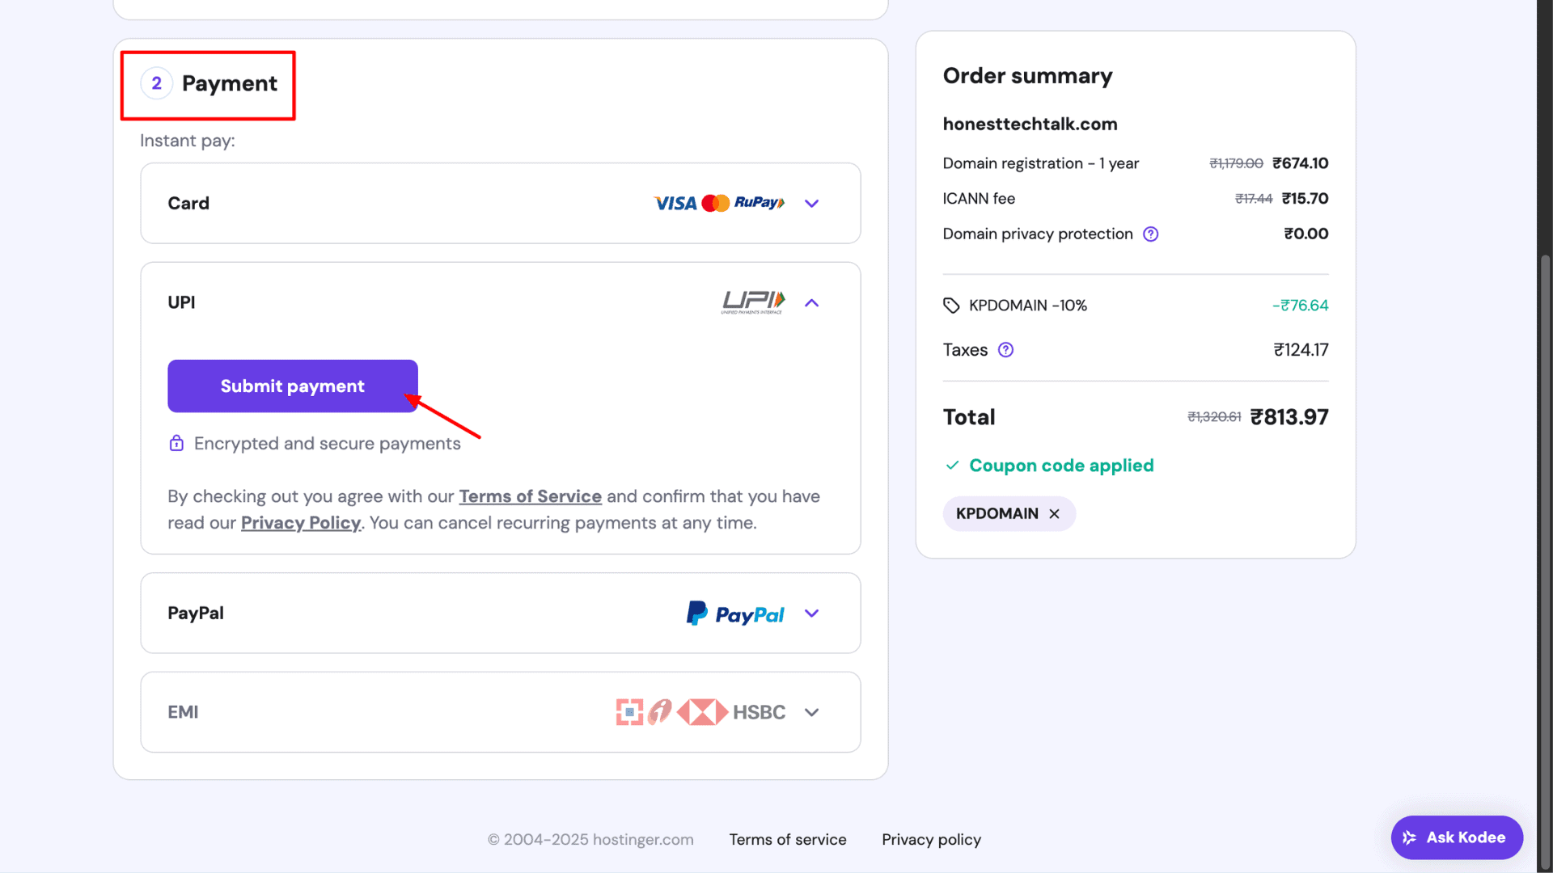1553x873 pixels.
Task: Expand the EMI payment option
Action: pos(811,712)
